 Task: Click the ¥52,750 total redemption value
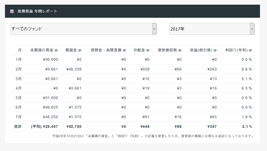point(74,126)
